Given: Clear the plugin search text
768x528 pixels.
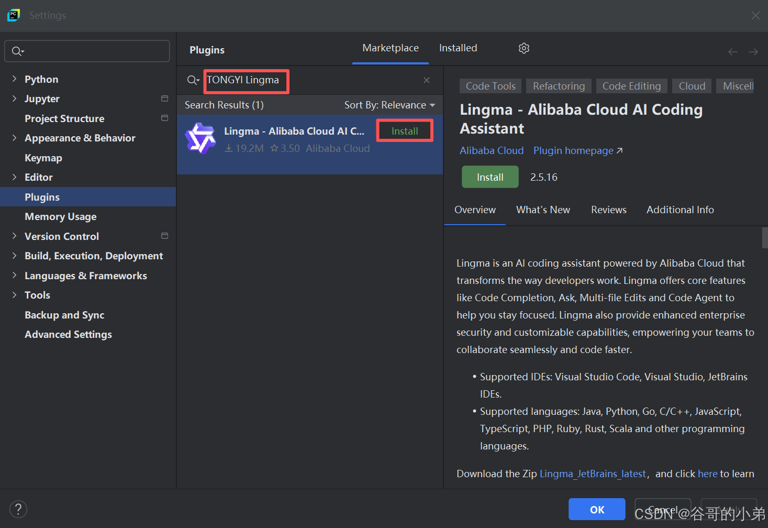Looking at the screenshot, I should 427,80.
